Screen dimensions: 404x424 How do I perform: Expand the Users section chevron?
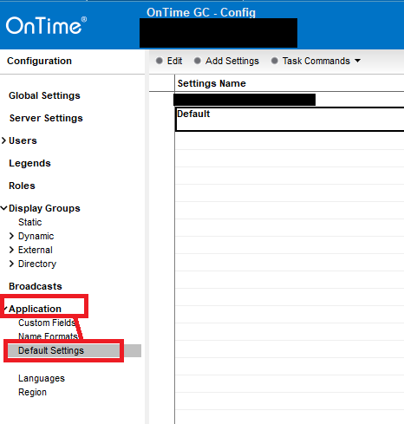3,140
